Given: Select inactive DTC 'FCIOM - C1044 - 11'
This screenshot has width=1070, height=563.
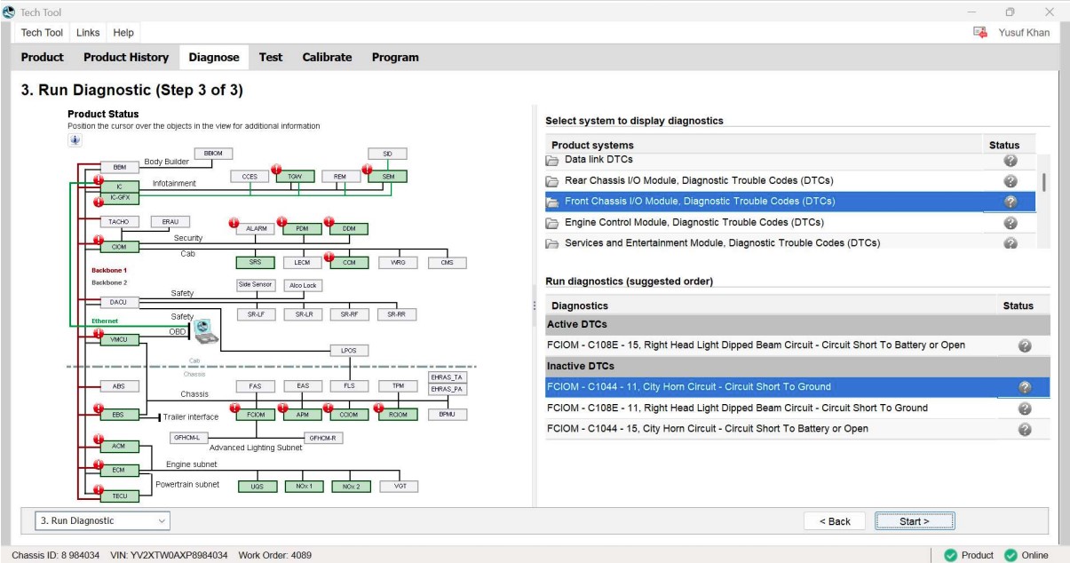Looking at the screenshot, I should pyautogui.click(x=797, y=387).
